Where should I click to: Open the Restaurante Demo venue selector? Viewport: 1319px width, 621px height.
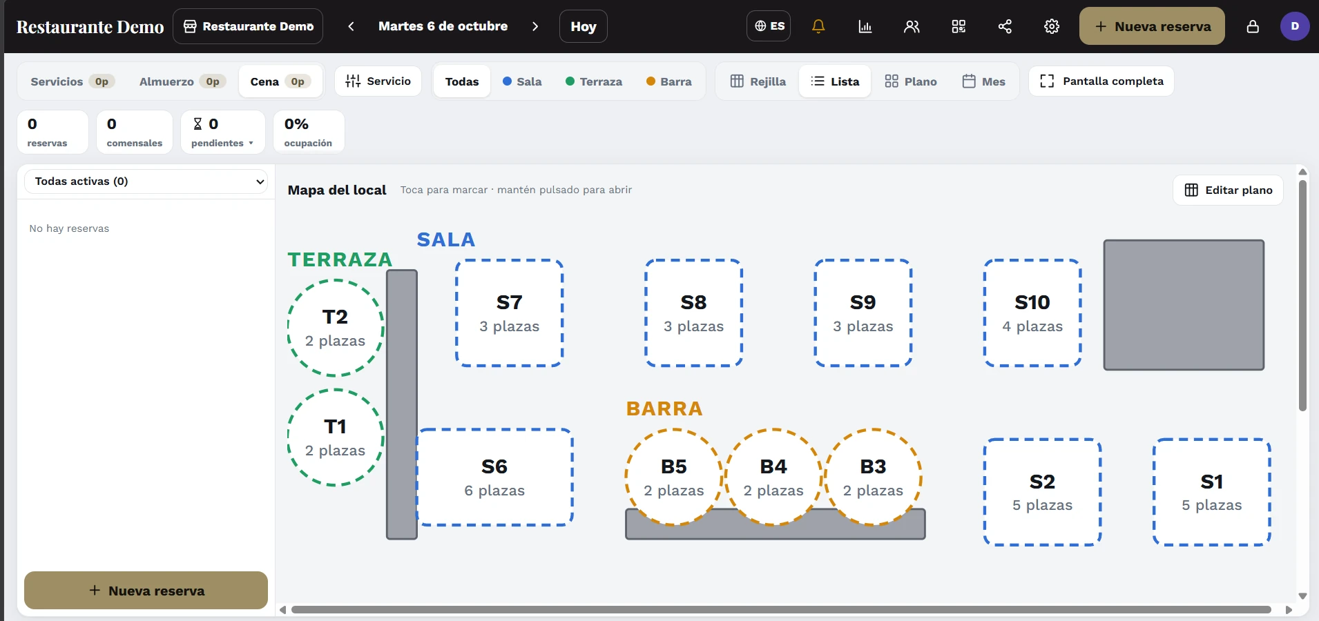click(248, 26)
